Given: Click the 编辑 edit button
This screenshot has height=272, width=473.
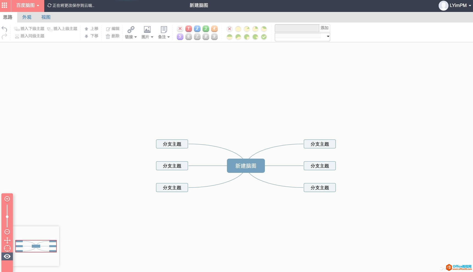Looking at the screenshot, I should pos(113,29).
